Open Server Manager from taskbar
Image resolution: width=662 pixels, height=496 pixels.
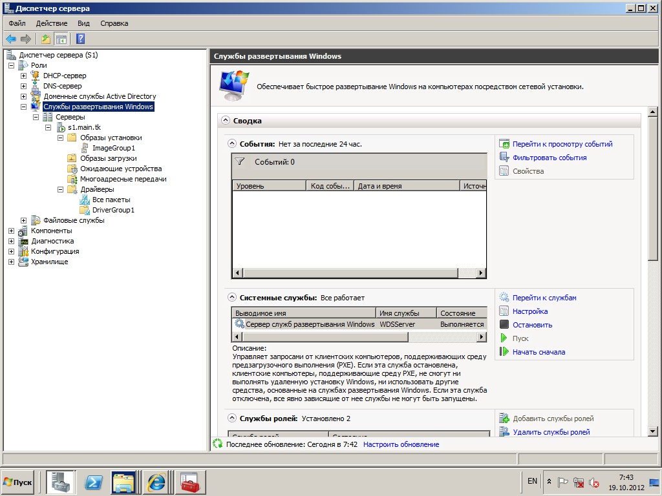pos(60,482)
